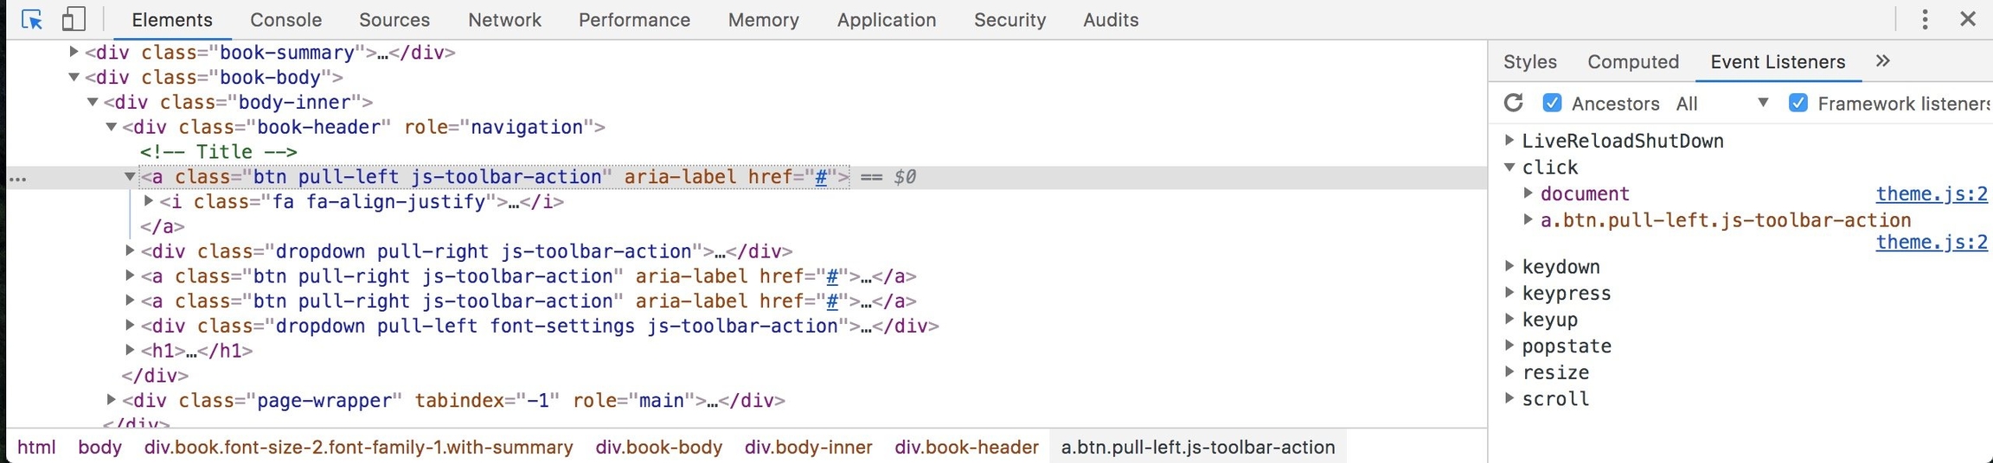Uncheck the Ancestors checkbox

[x=1552, y=103]
